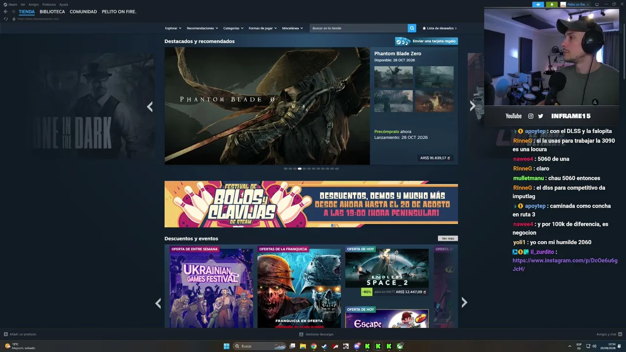Viewport: 626px width, 352px height.
Task: Click the Phantom Blade Zero title text
Action: click(x=398, y=54)
